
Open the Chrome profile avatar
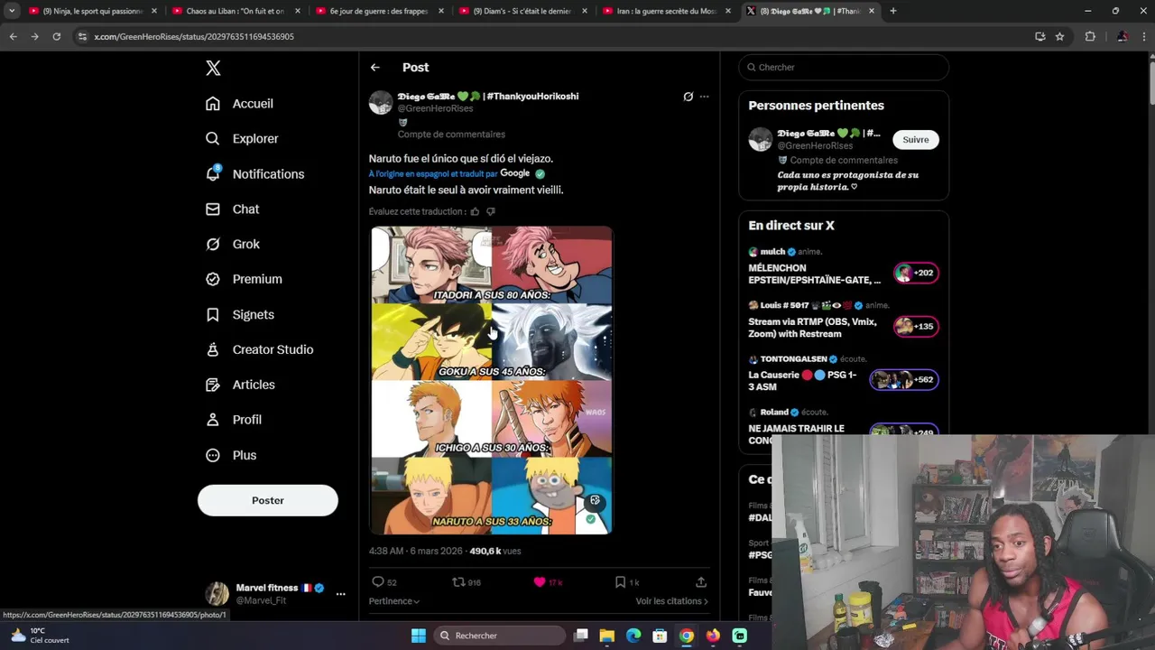click(x=1122, y=36)
